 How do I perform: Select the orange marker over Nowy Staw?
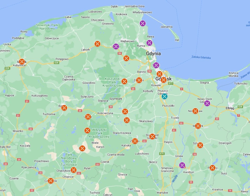[x=195, y=111]
